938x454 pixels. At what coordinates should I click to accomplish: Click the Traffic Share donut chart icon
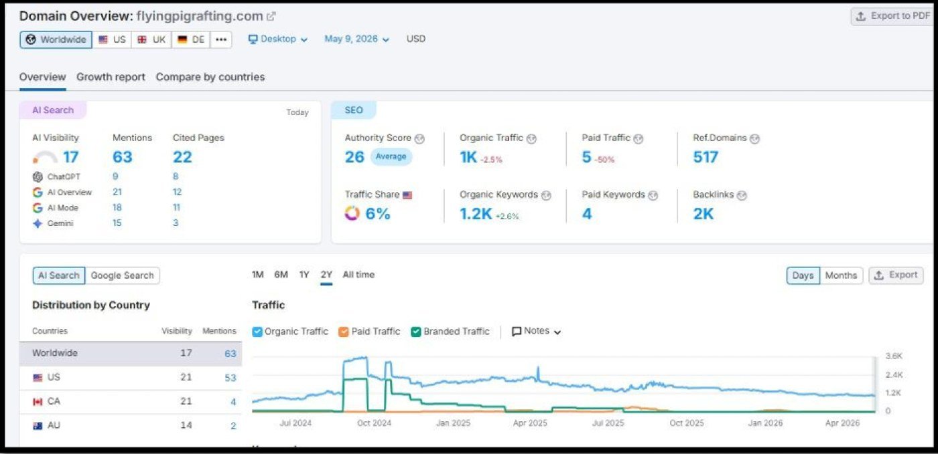352,214
